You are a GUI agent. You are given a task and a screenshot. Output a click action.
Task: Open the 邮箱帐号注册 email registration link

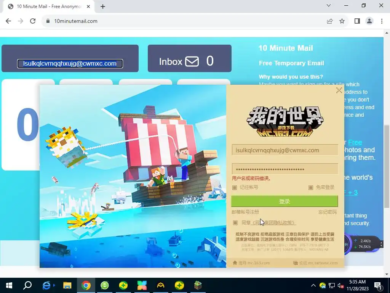coord(245,212)
